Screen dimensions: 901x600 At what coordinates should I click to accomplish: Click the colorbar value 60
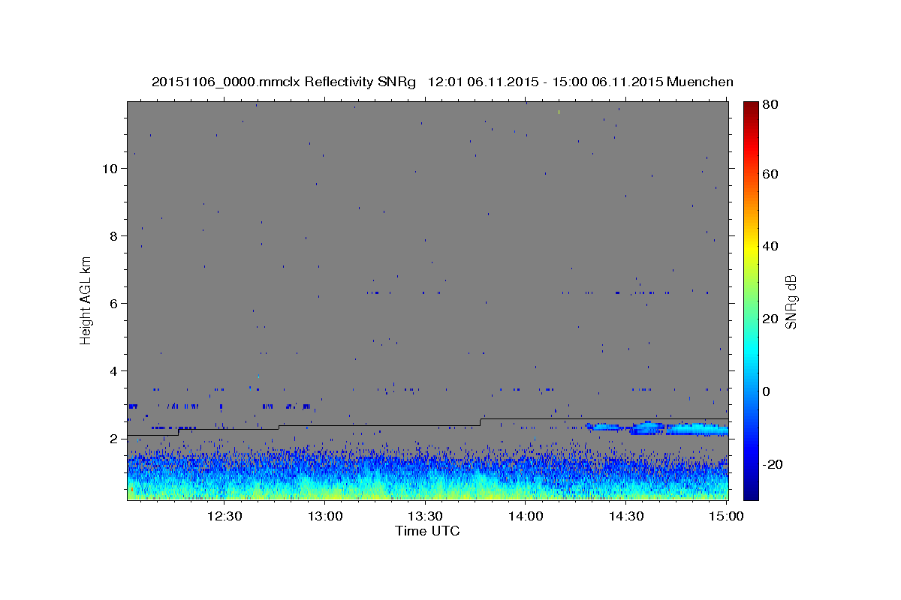tap(770, 174)
